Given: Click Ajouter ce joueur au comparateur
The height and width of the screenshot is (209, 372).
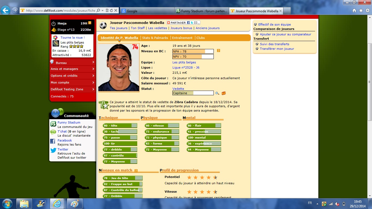Looking at the screenshot, I should tap(285, 34).
